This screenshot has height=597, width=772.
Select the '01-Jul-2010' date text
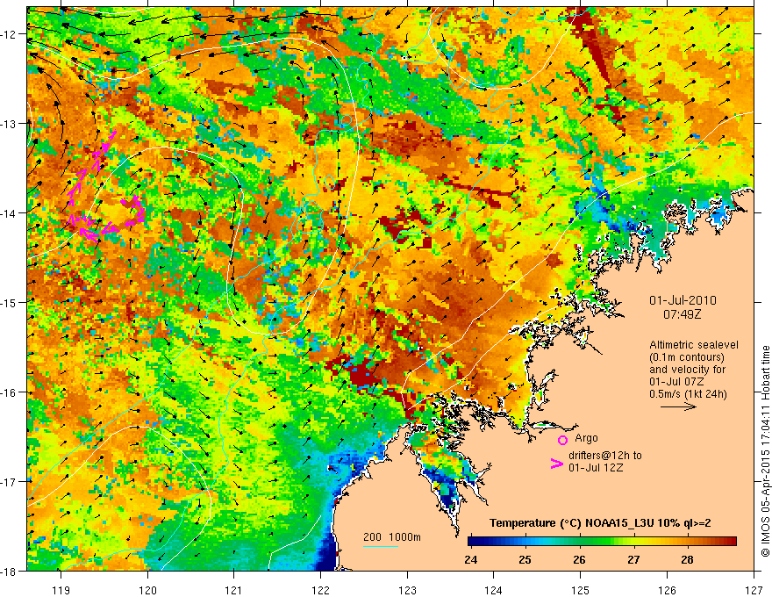pos(683,300)
